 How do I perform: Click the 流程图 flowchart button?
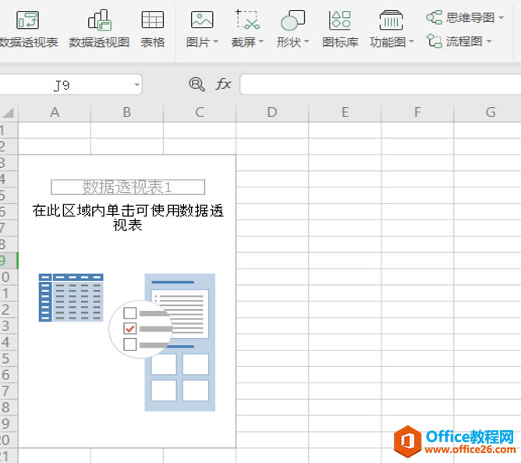454,41
